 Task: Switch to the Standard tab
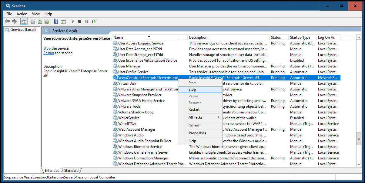[71, 170]
